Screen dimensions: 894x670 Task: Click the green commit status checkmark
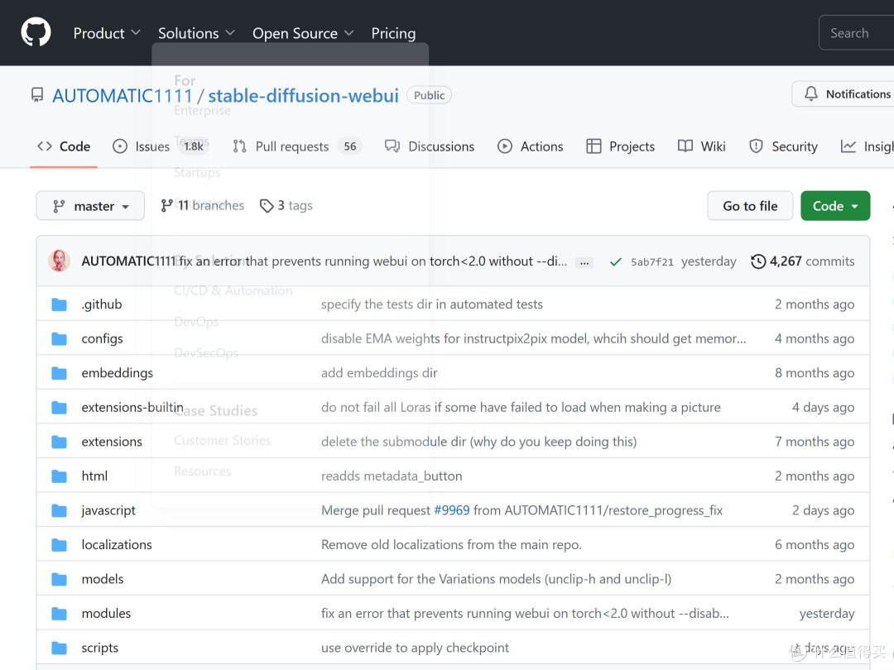click(615, 261)
